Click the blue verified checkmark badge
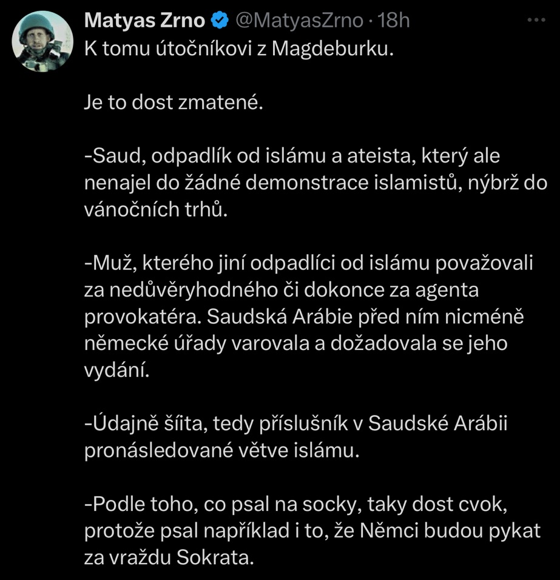Viewport: 560px width, 580px height. (218, 21)
